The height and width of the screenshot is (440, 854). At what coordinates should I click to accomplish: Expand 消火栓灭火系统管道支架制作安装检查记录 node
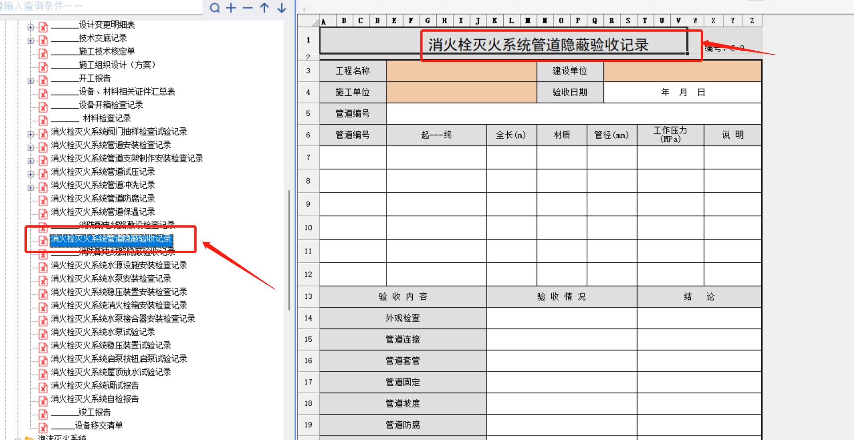coord(30,161)
